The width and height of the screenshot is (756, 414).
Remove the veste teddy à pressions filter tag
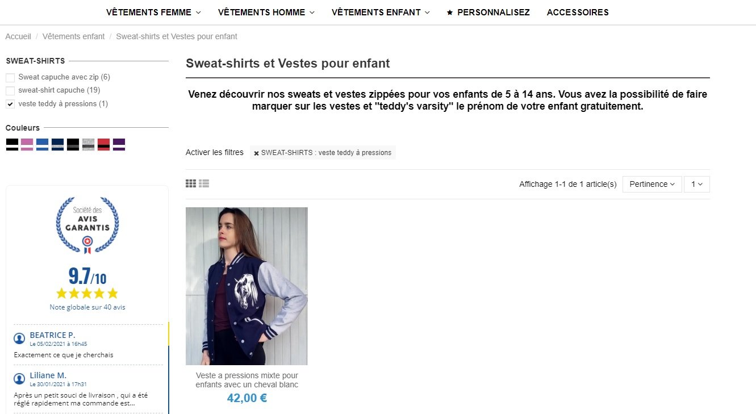point(256,153)
